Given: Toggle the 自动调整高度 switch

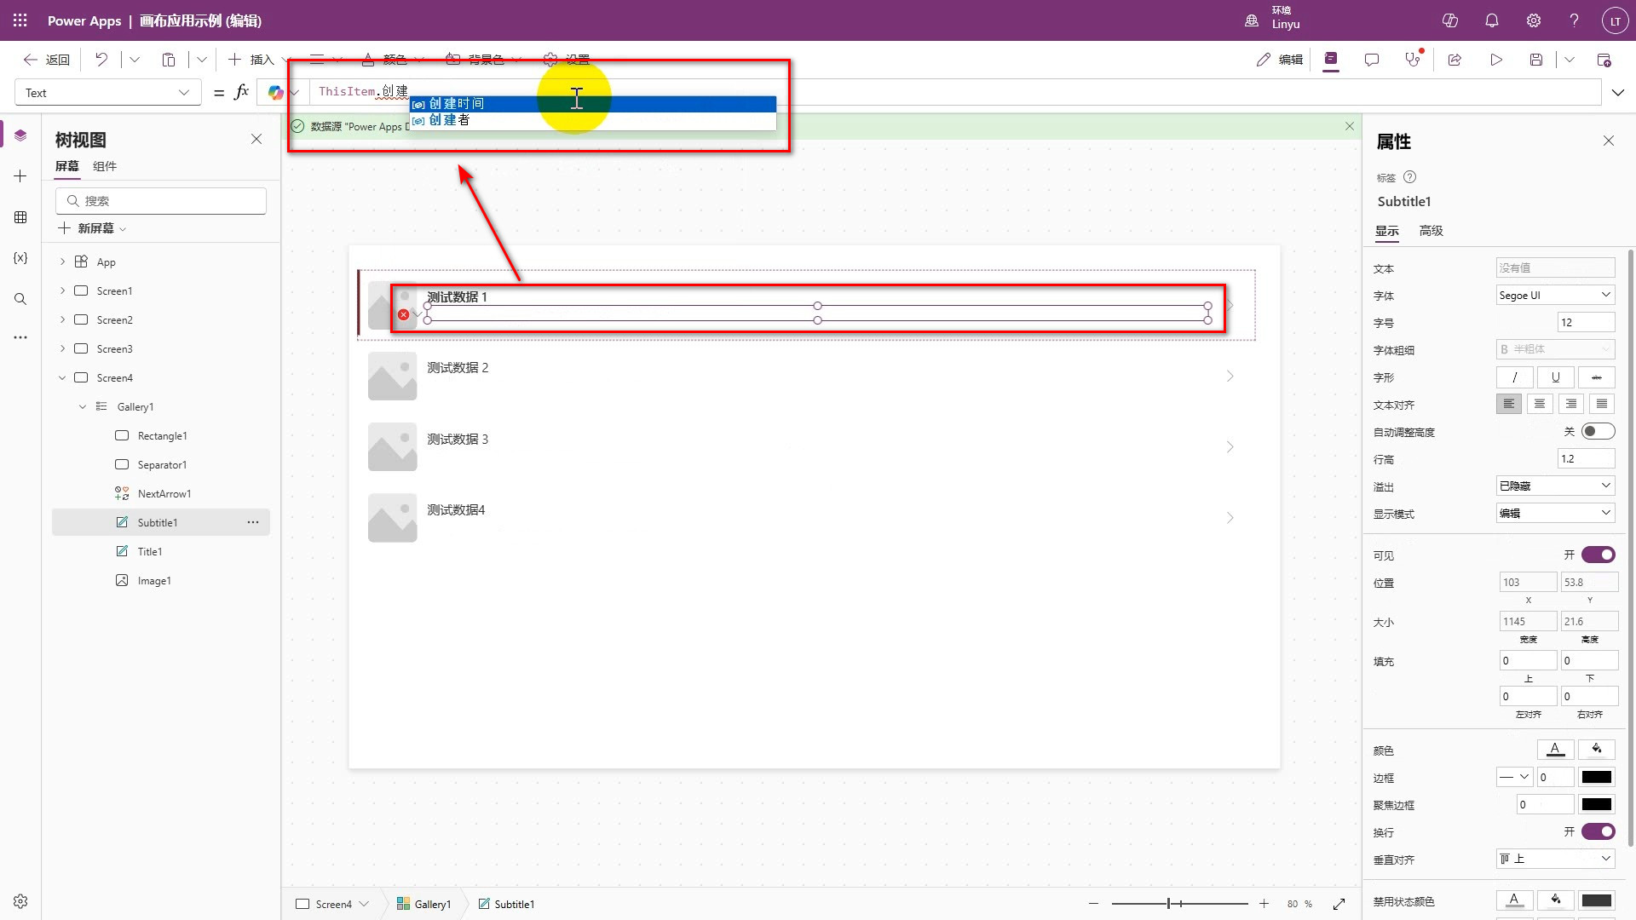Looking at the screenshot, I should click(x=1598, y=432).
